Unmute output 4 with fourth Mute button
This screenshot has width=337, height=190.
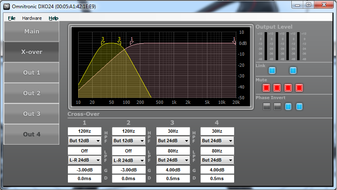pos(299,88)
